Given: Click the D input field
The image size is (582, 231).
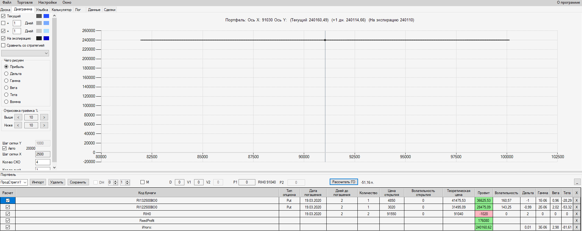Looking at the screenshot, I should pos(179,182).
